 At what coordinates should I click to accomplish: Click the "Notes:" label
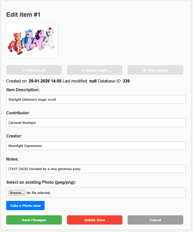pyautogui.click(x=13, y=159)
